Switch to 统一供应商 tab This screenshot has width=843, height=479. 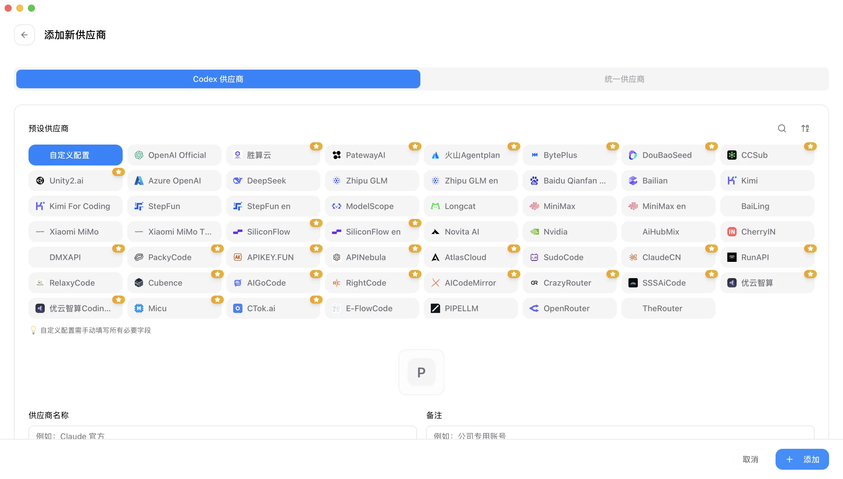624,79
